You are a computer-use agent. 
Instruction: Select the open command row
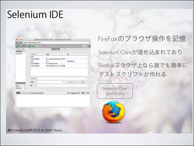point(59,57)
